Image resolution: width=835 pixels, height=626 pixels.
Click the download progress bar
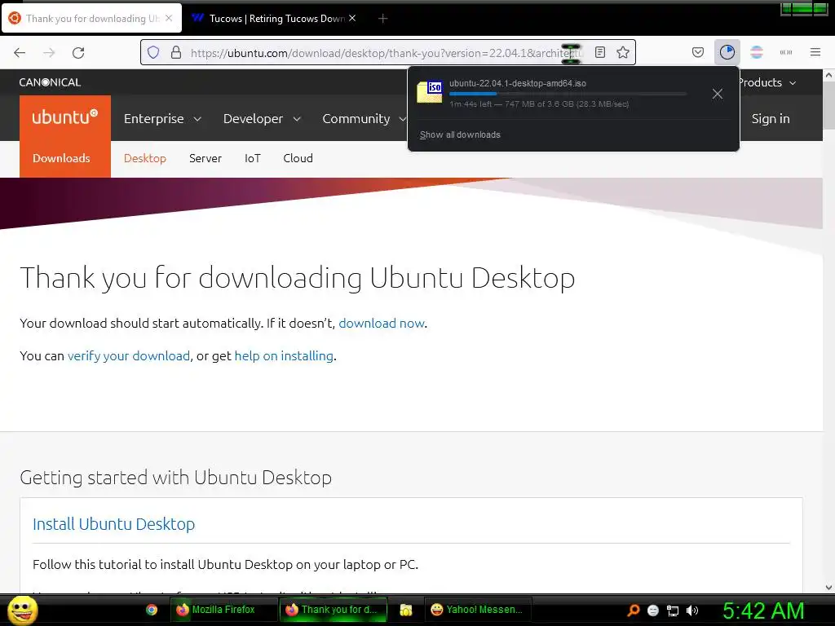[568, 94]
